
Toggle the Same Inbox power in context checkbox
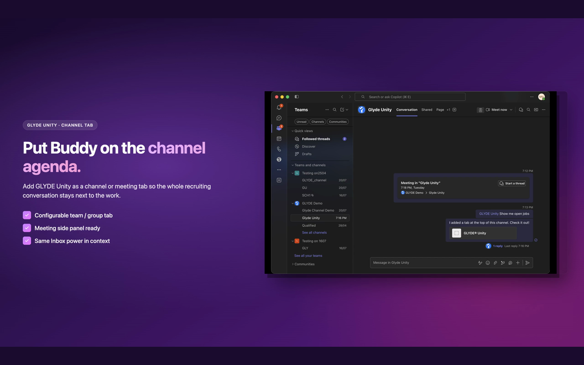(x=27, y=241)
